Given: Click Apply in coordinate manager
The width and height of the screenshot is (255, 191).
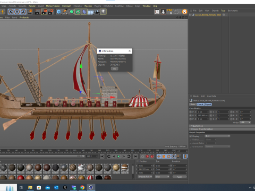Looking at the screenshot, I should [180, 177].
